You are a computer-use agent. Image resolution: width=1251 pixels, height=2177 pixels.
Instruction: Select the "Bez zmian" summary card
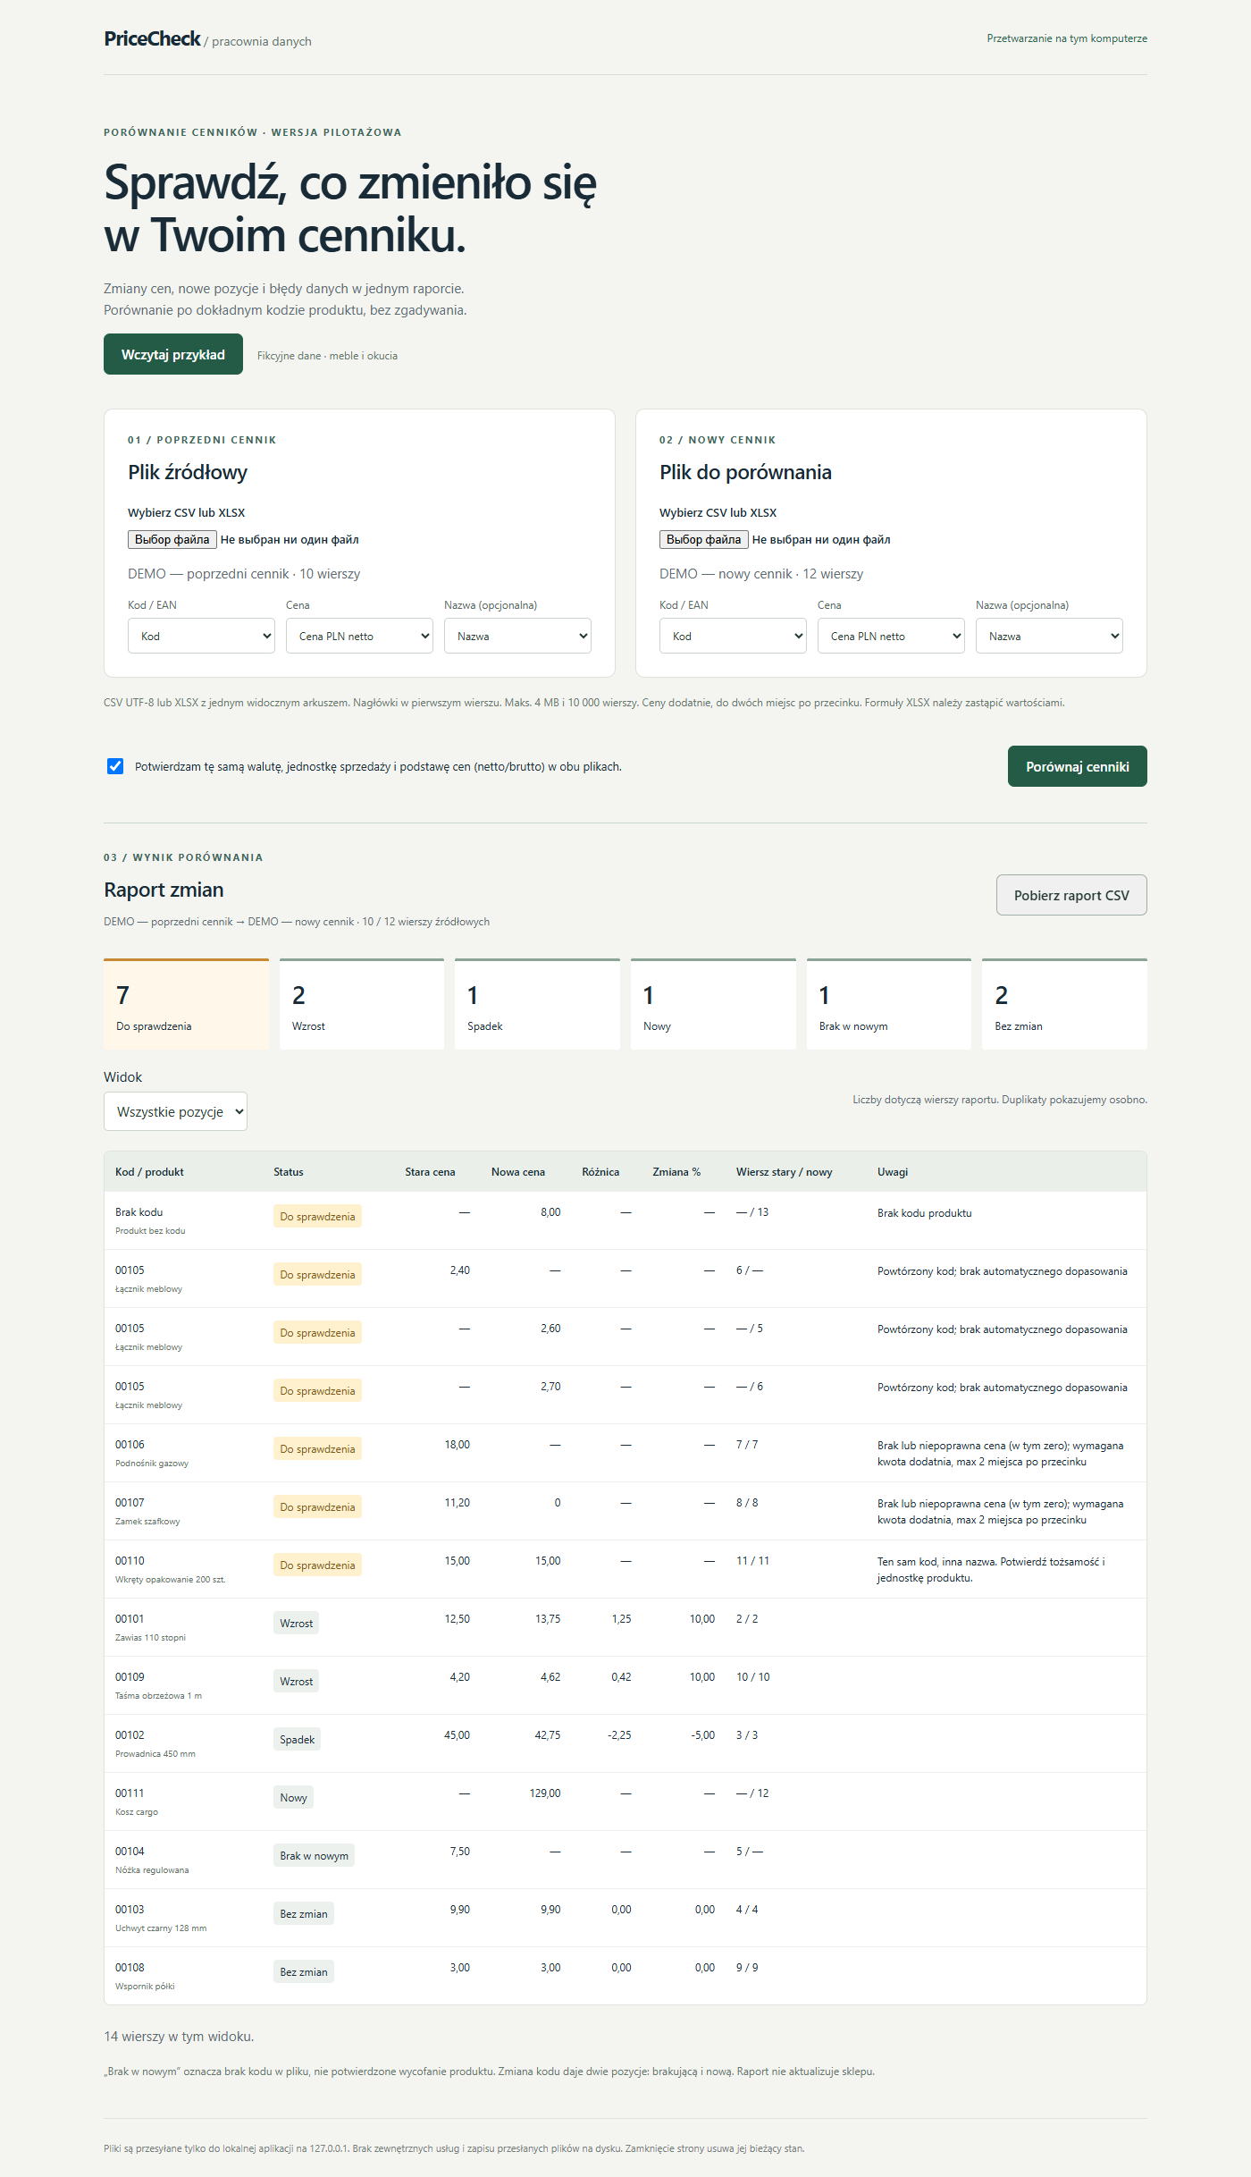pos(1064,1004)
